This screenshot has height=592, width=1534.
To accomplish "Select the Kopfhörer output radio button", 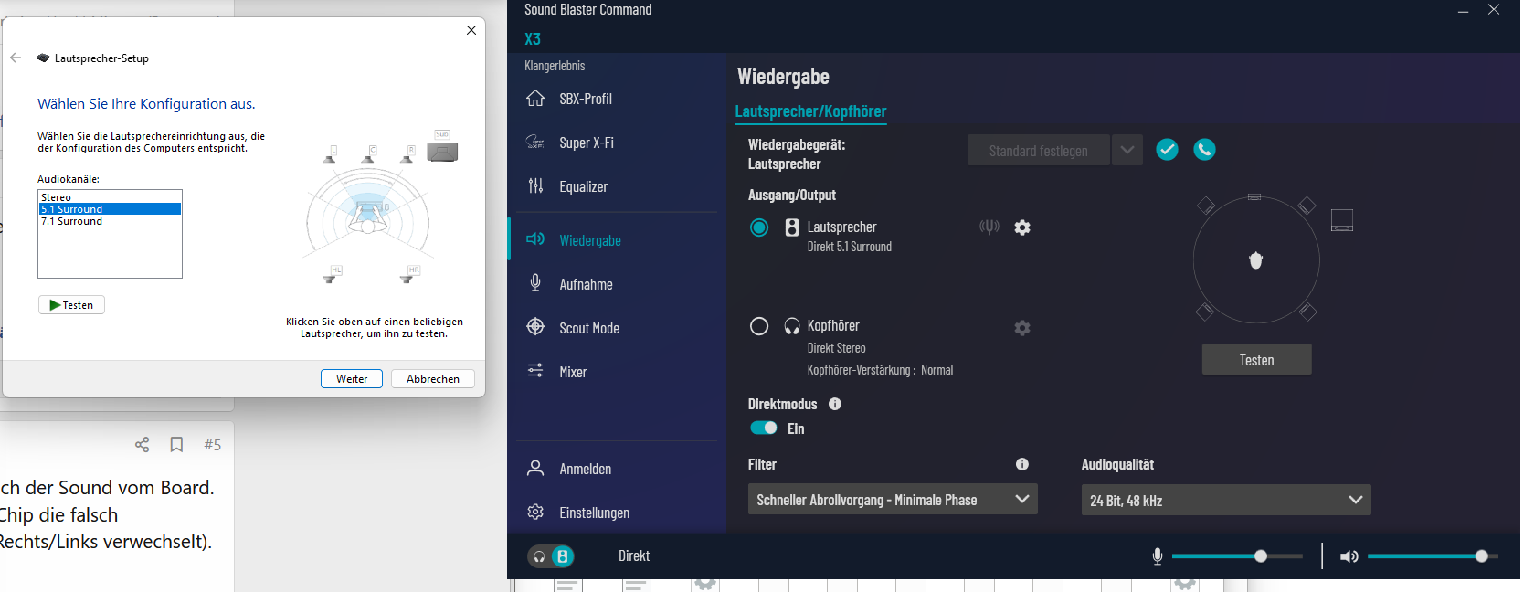I will 759,326.
